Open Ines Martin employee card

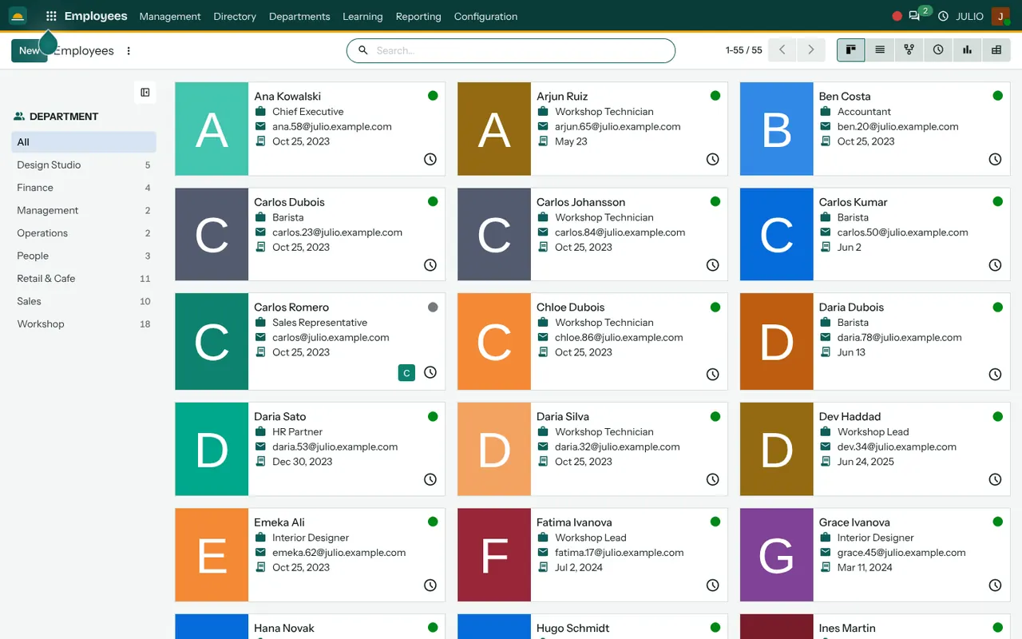[875, 626]
